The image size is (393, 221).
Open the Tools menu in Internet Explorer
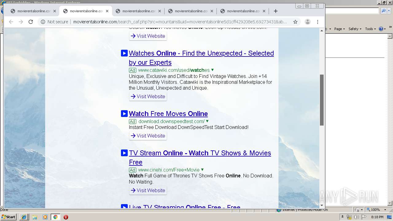(x=371, y=29)
